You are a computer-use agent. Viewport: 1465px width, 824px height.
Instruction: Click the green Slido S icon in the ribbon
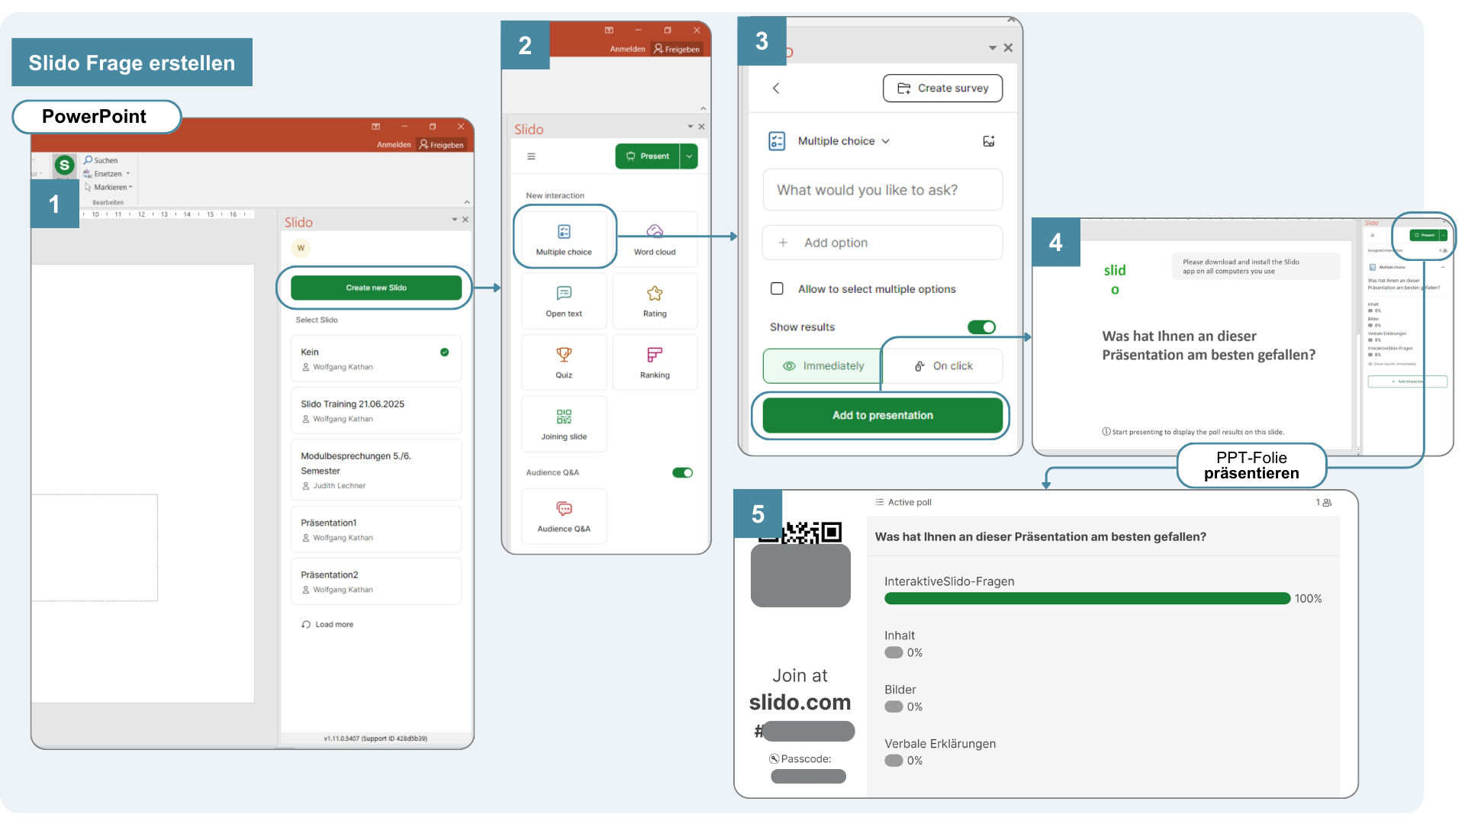(x=65, y=164)
